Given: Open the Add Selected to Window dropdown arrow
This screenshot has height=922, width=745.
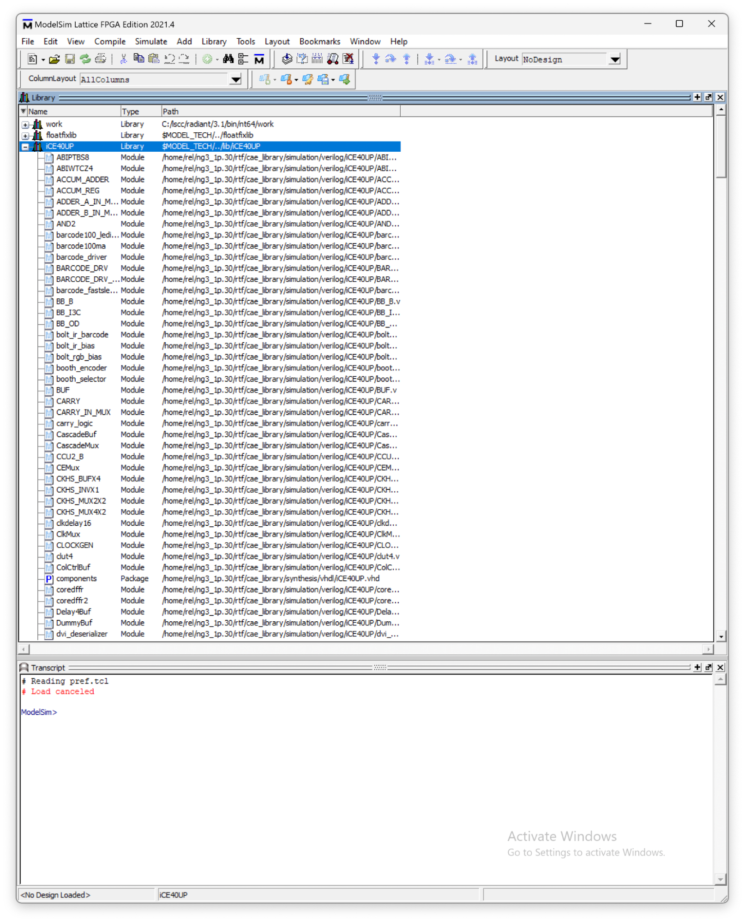Looking at the screenshot, I should 217,59.
